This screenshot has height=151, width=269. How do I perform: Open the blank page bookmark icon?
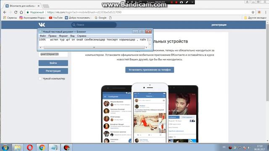110,18
